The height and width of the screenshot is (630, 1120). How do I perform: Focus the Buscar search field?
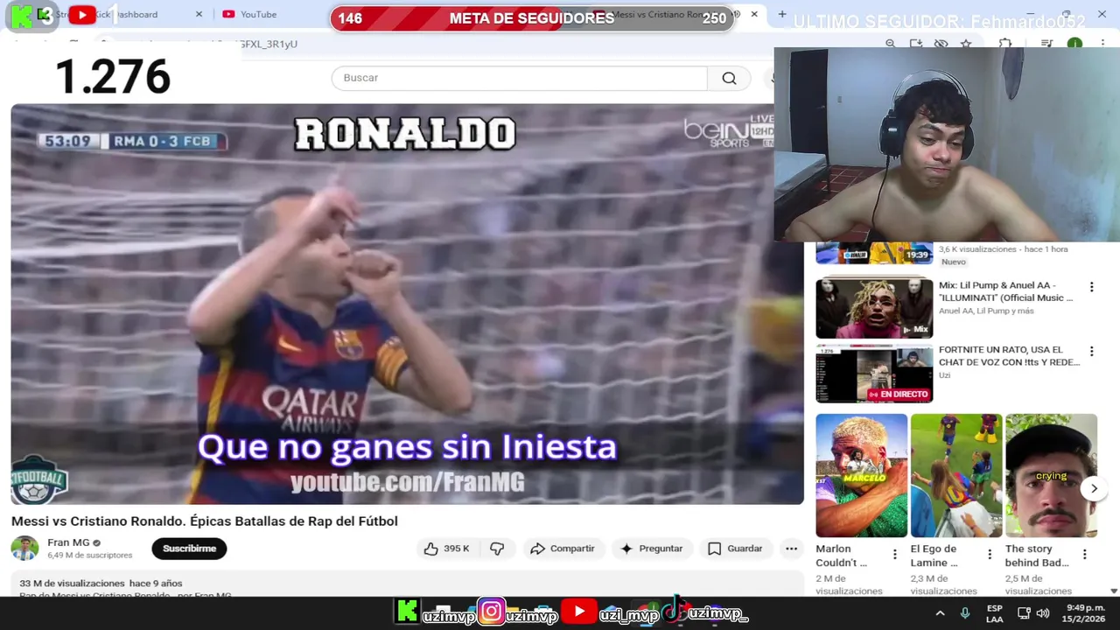[x=519, y=78]
